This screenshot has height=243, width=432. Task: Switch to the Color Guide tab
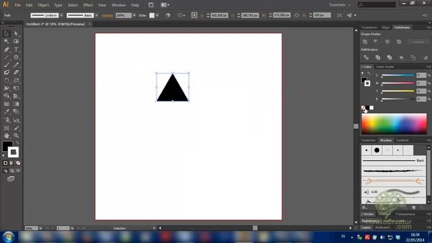385,67
